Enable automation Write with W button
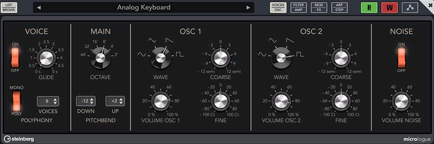The width and height of the screenshot is (434, 144). click(389, 8)
